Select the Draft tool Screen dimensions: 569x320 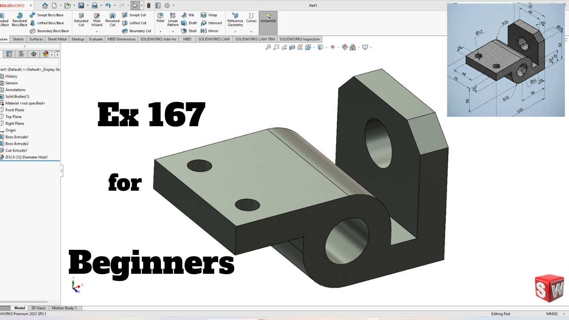tap(190, 23)
